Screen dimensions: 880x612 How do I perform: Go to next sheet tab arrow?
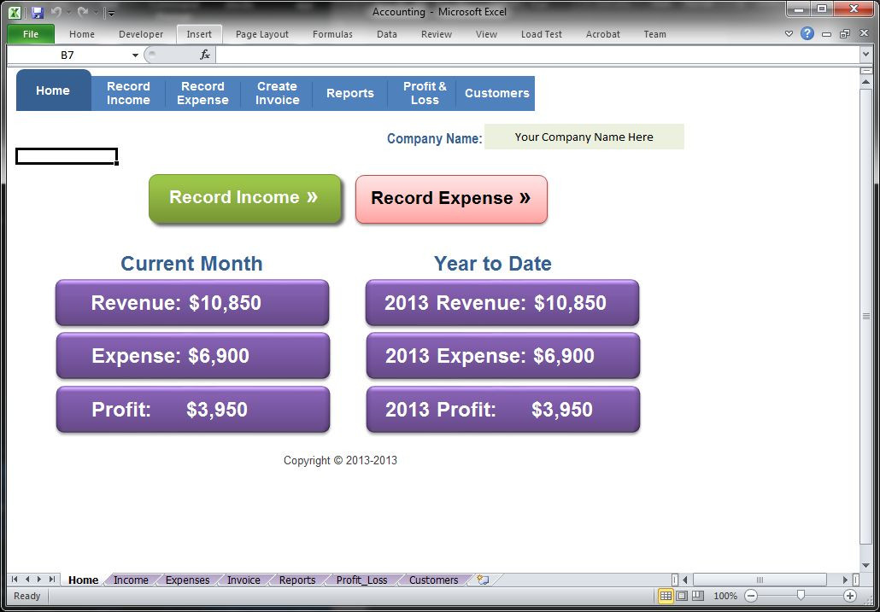click(39, 580)
